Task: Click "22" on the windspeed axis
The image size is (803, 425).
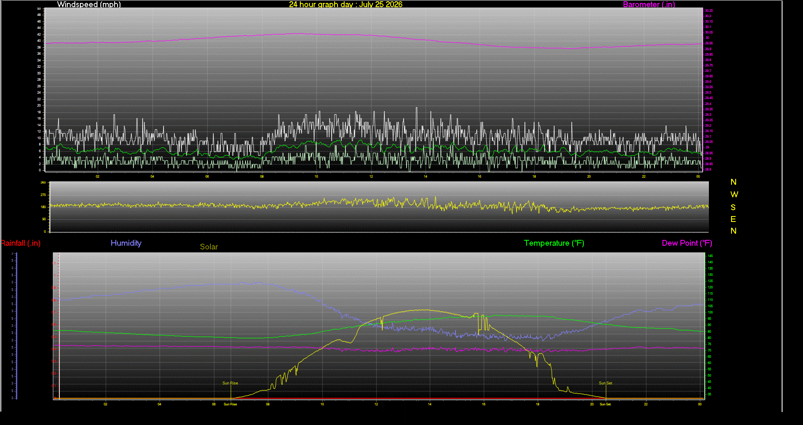Action: click(x=39, y=99)
